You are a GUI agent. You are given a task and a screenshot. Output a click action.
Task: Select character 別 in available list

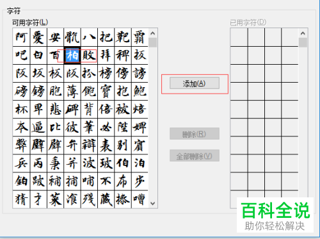[x=123, y=145]
